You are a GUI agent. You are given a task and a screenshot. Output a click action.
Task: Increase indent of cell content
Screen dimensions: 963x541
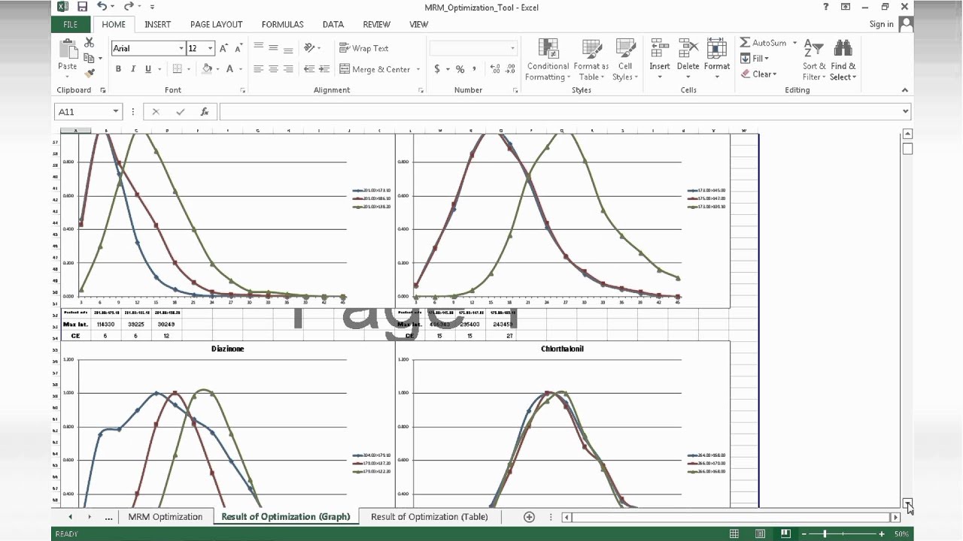[324, 69]
